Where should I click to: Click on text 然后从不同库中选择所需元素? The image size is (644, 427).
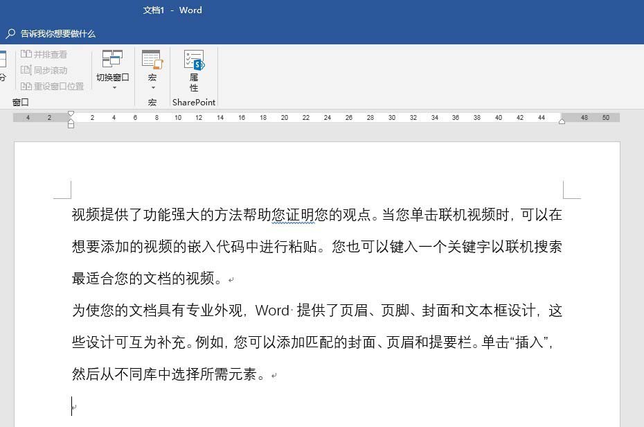[164, 374]
